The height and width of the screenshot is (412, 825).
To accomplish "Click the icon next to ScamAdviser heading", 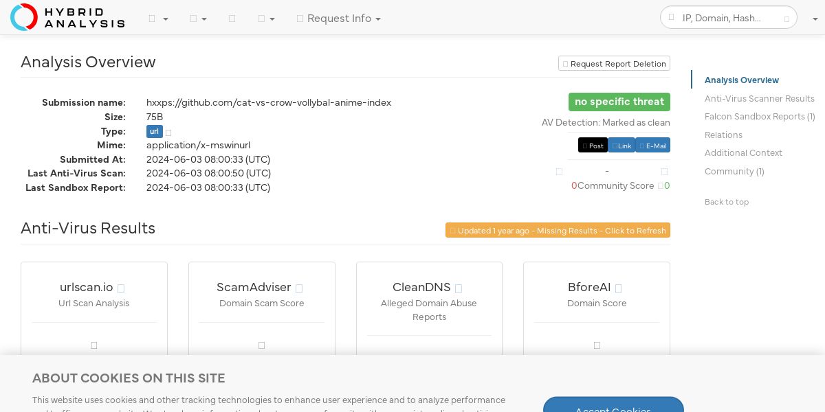I will (299, 288).
